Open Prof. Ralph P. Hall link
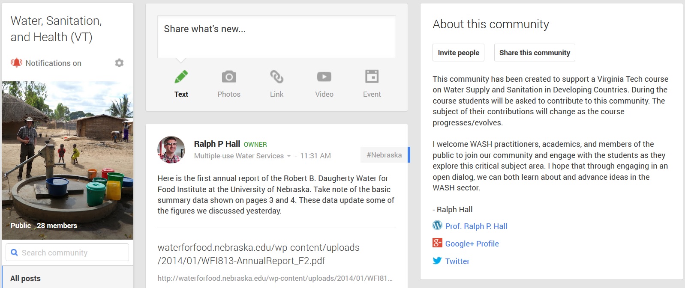 476,226
